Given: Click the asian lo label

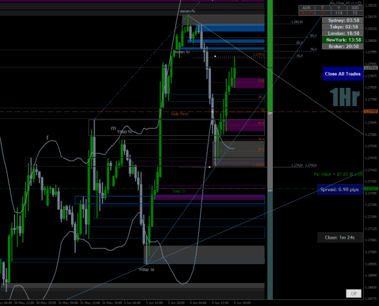Looking at the screenshot, I should 182,52.
